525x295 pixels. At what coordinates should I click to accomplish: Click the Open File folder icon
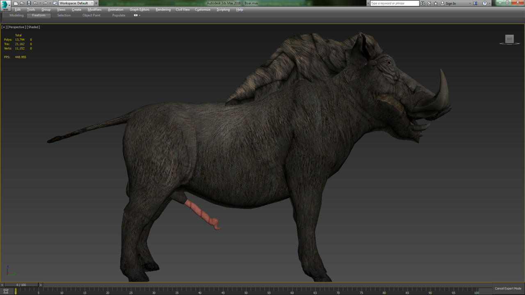[22, 3]
